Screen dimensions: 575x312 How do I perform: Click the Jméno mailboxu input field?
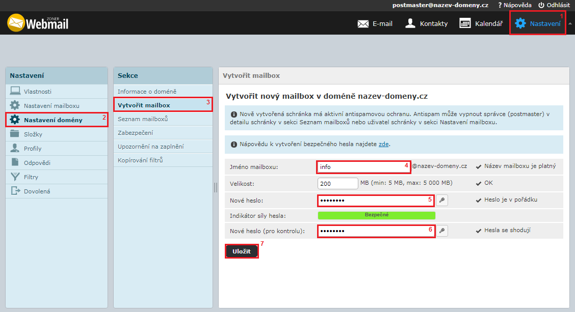tap(363, 166)
